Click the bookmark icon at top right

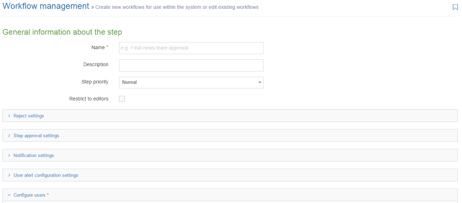pos(455,7)
